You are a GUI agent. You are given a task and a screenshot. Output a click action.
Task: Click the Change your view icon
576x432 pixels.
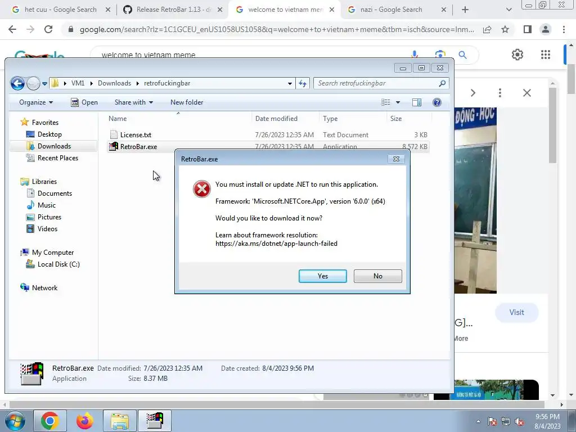tap(386, 102)
